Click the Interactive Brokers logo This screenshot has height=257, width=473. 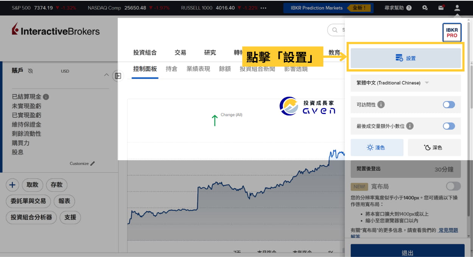point(56,30)
